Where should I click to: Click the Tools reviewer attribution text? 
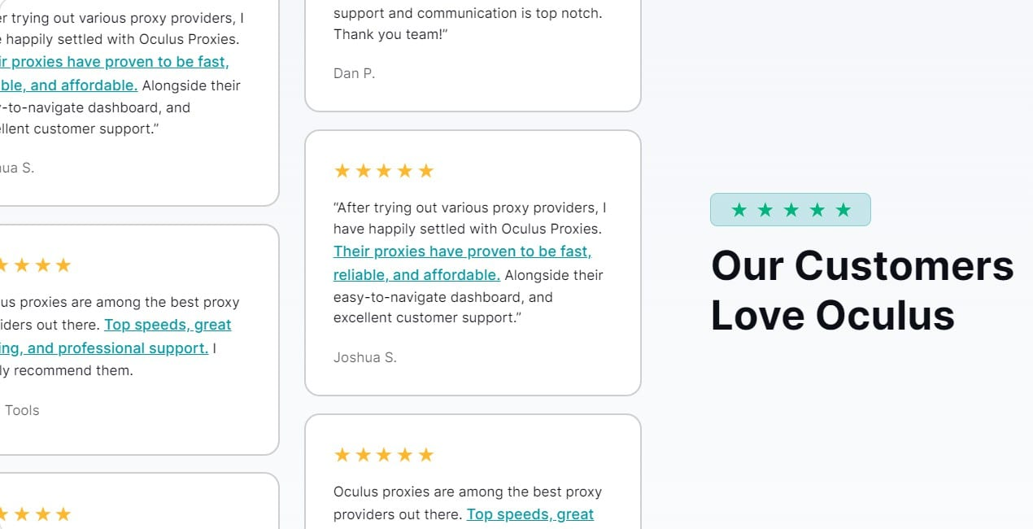tap(22, 410)
